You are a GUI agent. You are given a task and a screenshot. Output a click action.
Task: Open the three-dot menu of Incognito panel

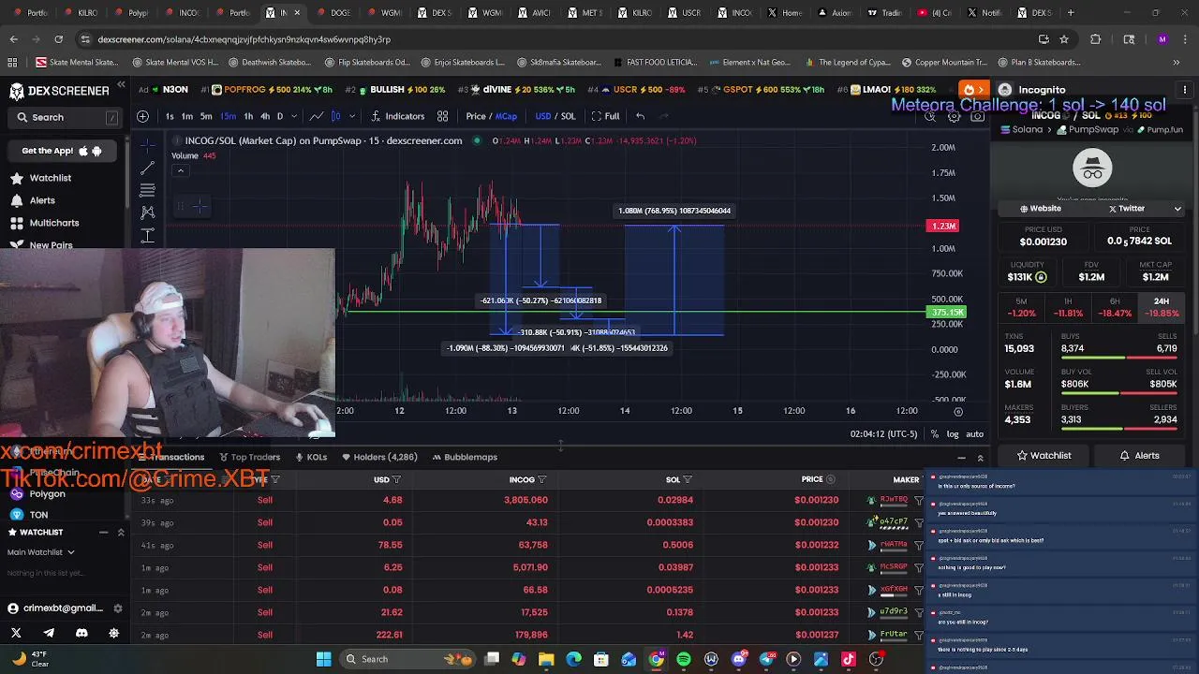pyautogui.click(x=1185, y=90)
